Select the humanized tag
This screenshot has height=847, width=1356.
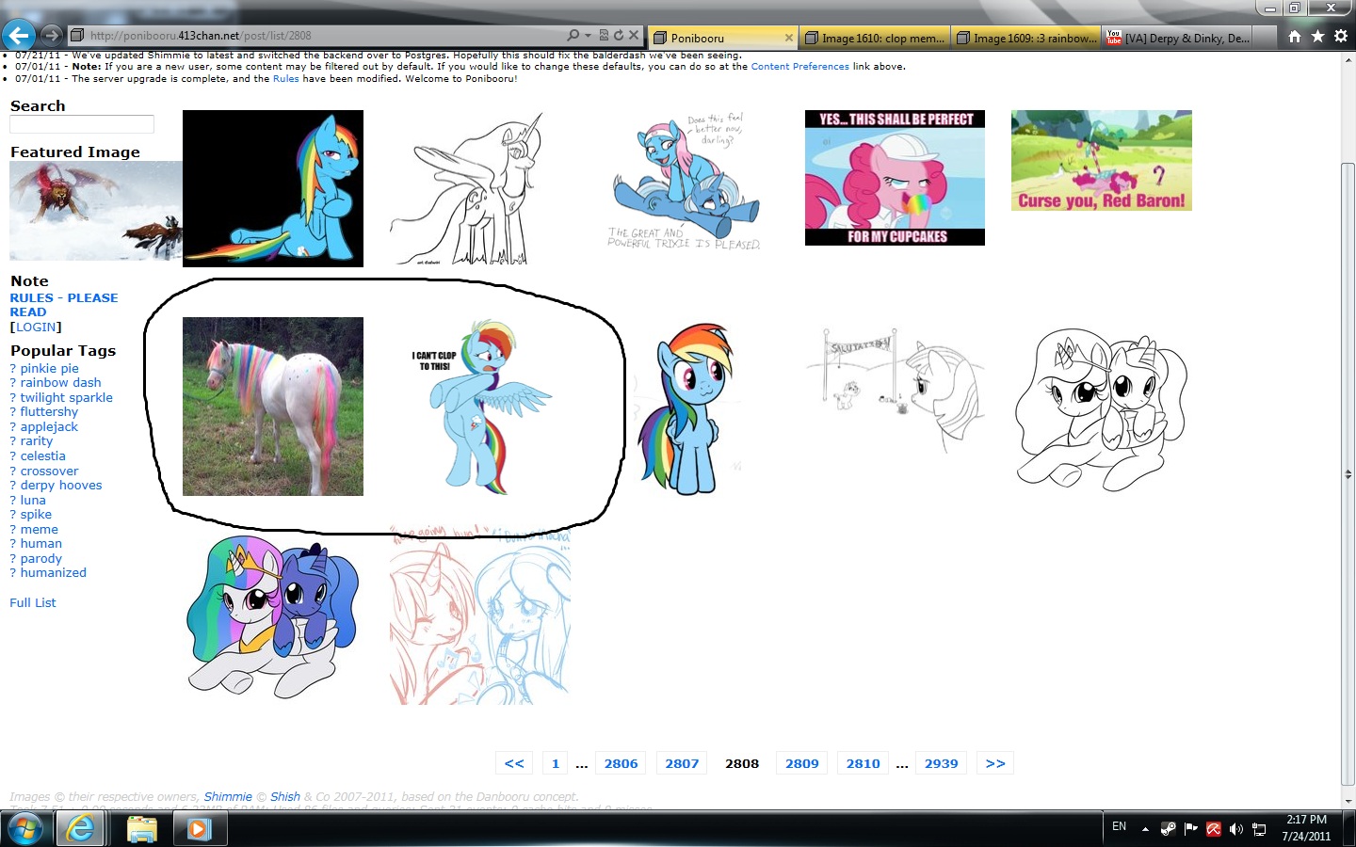pyautogui.click(x=53, y=573)
